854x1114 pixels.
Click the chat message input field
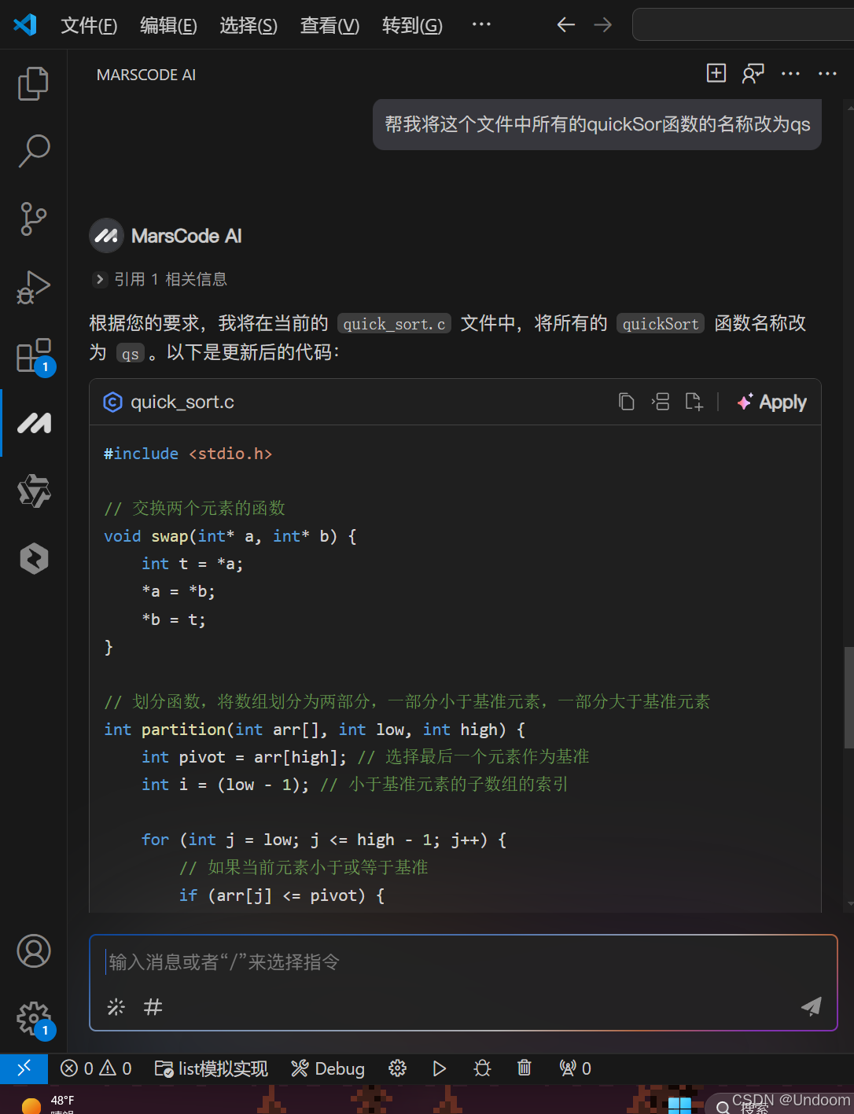pyautogui.click(x=464, y=962)
